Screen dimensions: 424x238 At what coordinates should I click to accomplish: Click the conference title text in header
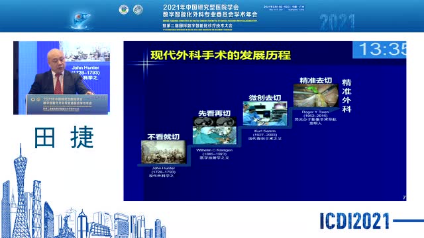pos(210,11)
